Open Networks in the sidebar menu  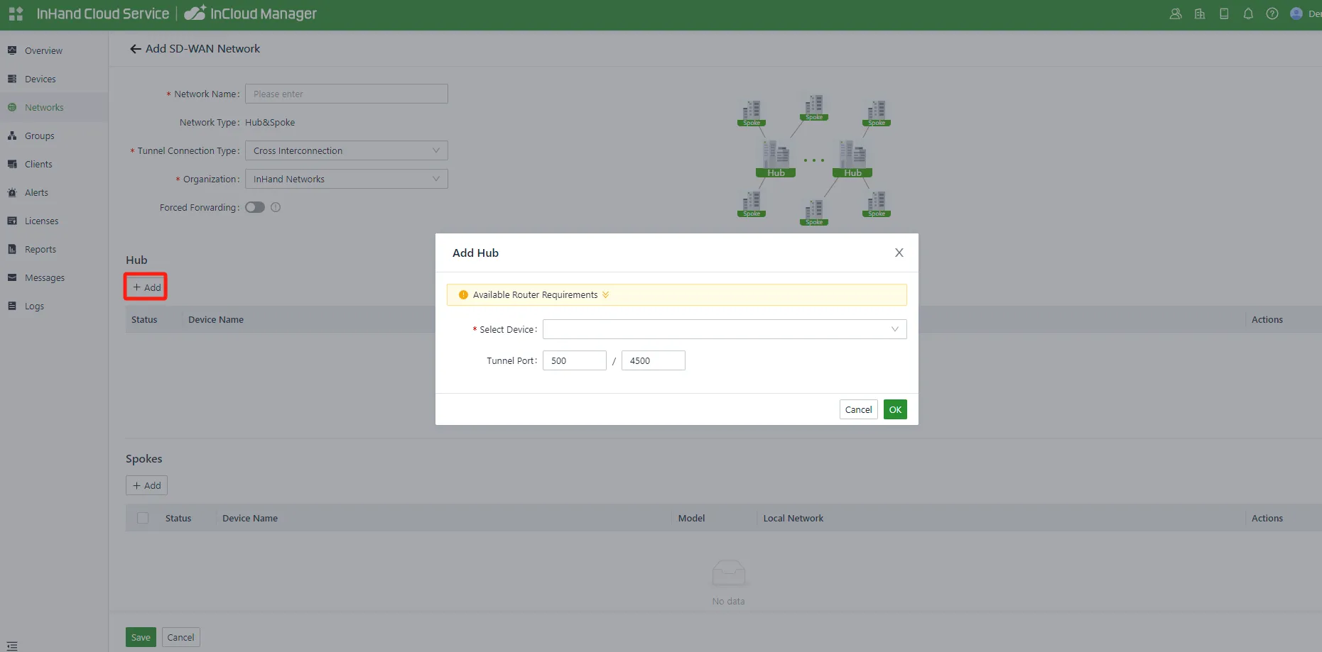tap(44, 107)
